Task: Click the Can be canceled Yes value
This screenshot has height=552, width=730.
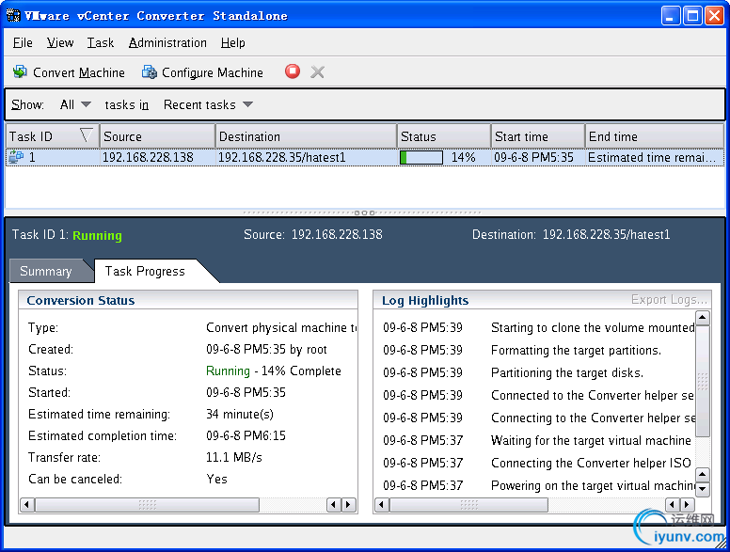Action: point(217,479)
